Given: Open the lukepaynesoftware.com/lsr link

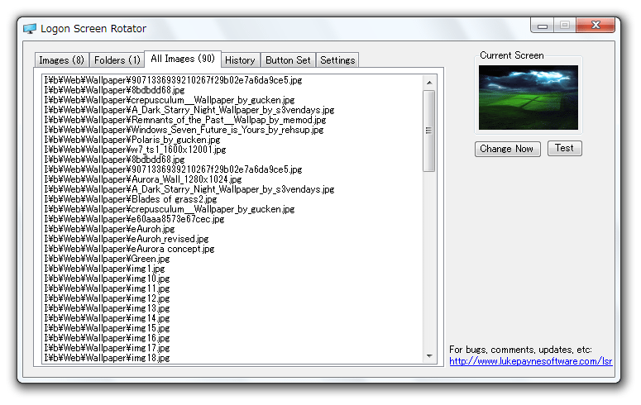Looking at the screenshot, I should click(531, 361).
